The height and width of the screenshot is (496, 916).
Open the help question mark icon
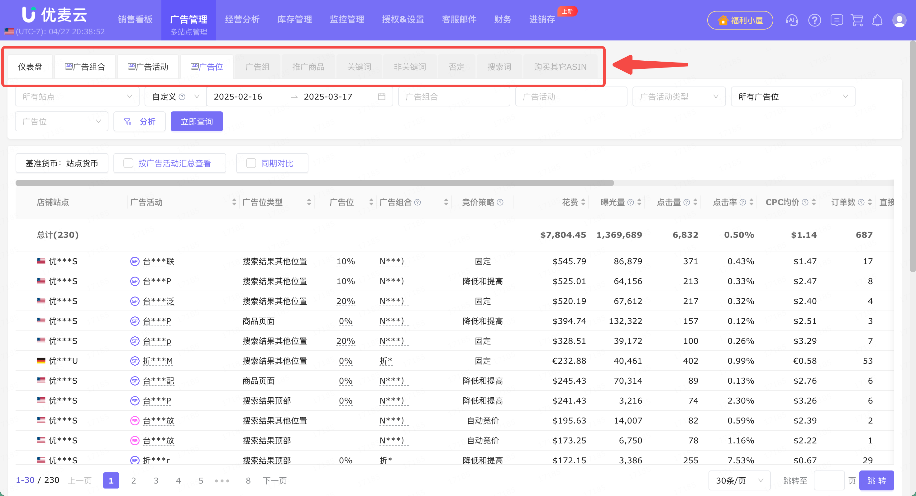coord(814,20)
